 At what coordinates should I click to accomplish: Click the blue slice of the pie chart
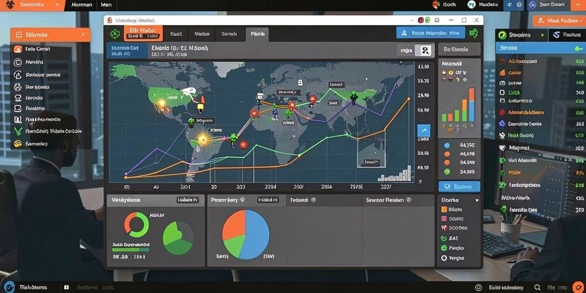coord(256,235)
